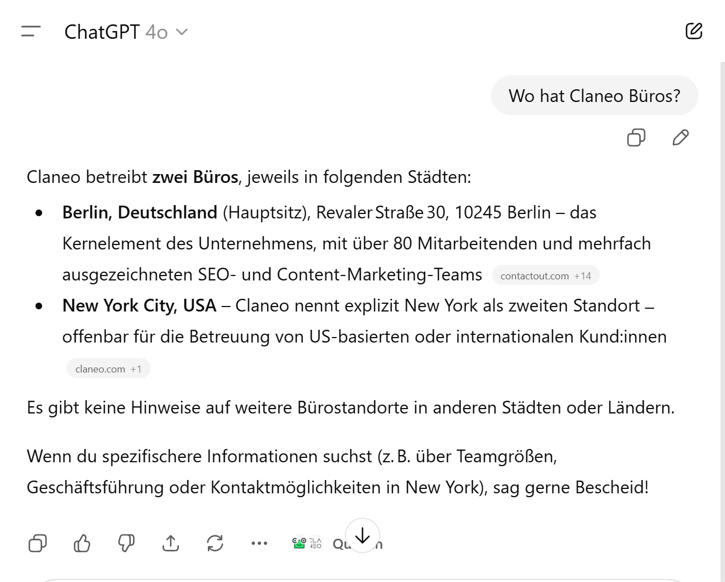This screenshot has width=725, height=582.
Task: Copy the user's question message
Action: [636, 137]
